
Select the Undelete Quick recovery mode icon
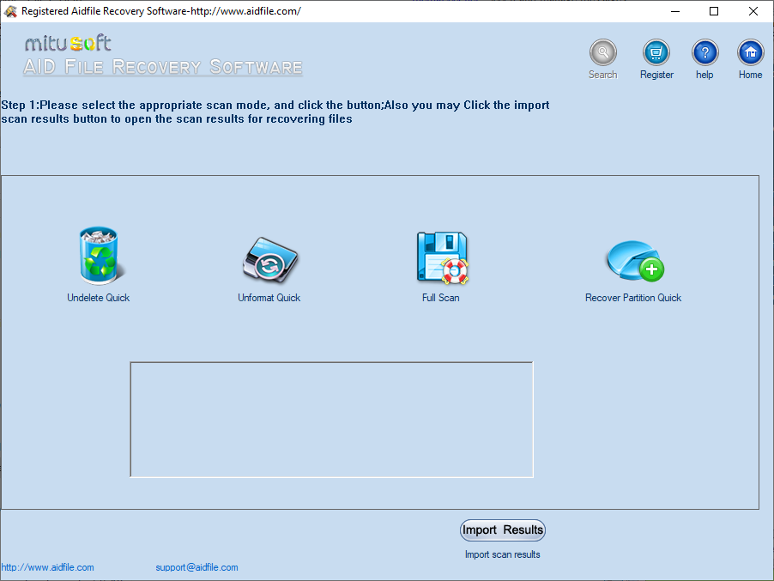pos(98,255)
